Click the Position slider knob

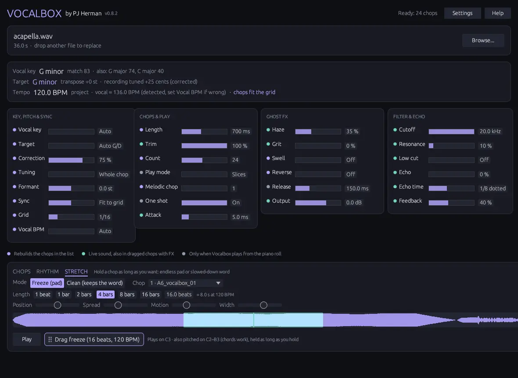(x=58, y=305)
